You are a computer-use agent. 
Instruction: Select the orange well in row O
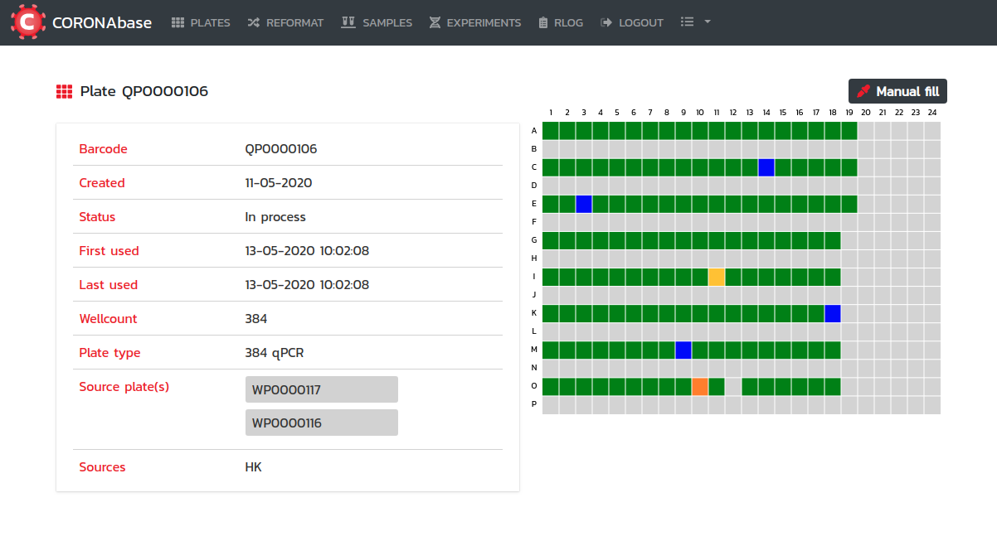click(x=700, y=387)
